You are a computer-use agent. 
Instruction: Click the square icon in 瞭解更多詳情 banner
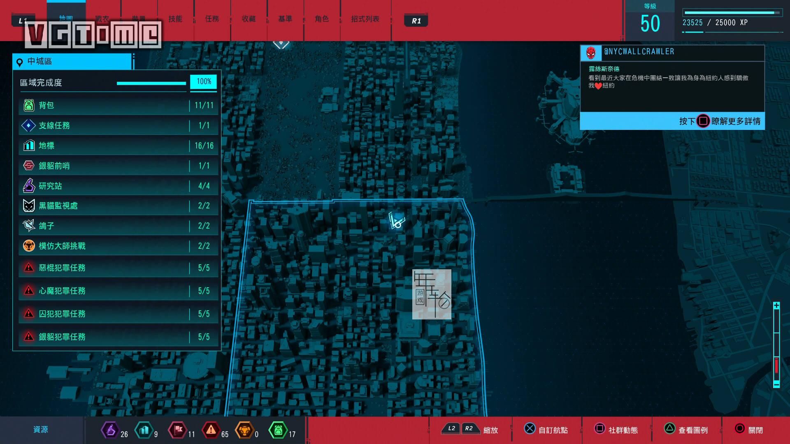pos(703,121)
